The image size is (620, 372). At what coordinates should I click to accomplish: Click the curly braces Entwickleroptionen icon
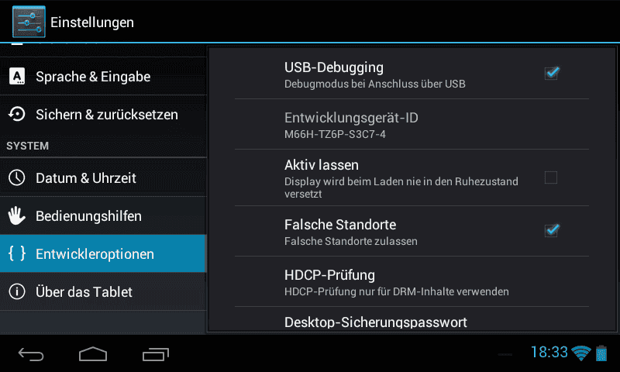17,253
